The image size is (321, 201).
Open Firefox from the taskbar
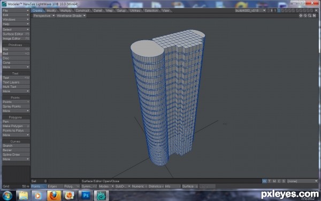click(54, 196)
